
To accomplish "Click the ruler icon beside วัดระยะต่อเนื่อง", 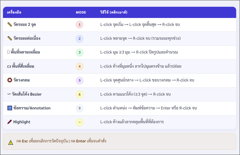I will coord(9,38).
